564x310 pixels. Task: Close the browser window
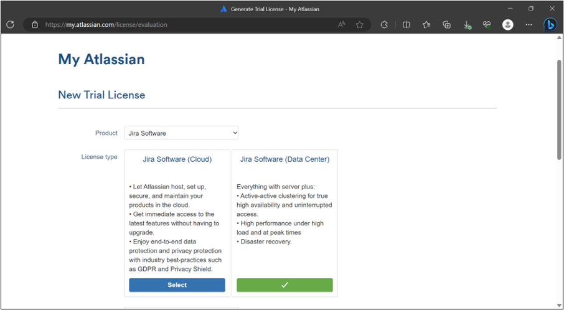click(x=552, y=9)
